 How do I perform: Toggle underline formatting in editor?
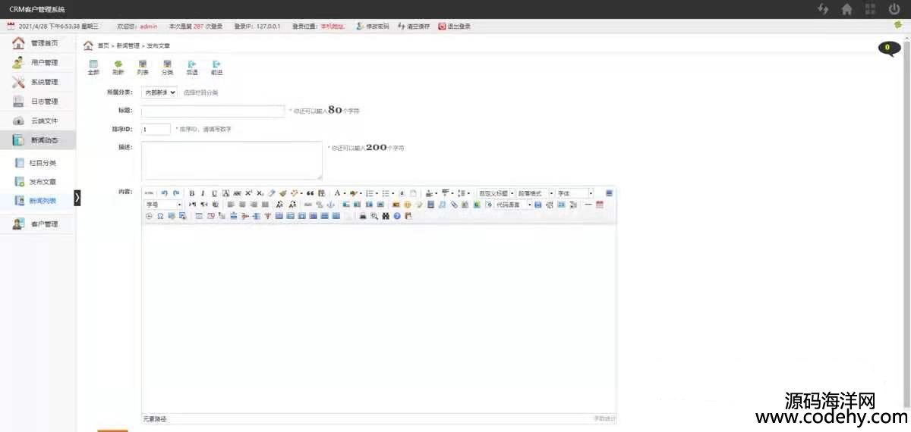click(x=215, y=193)
